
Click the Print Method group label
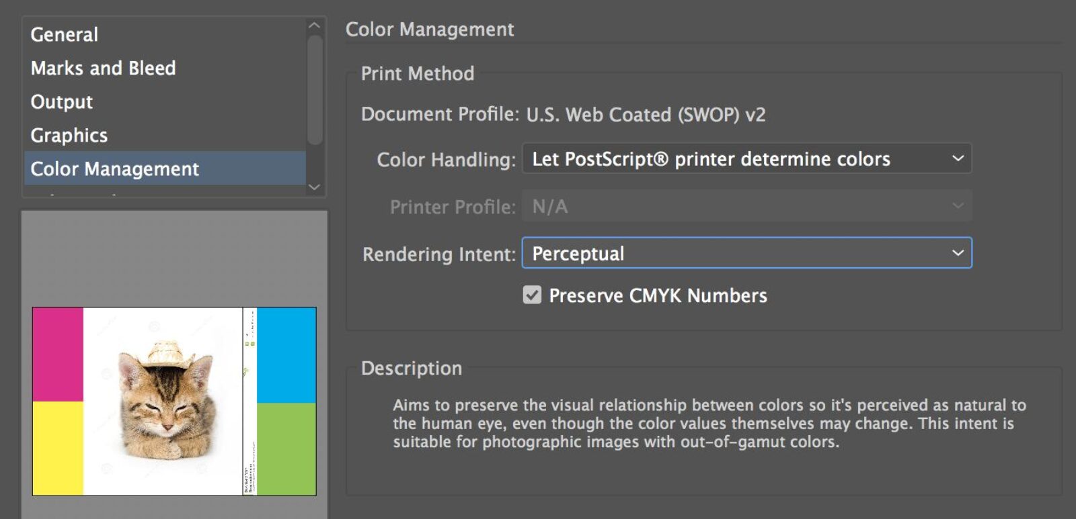[x=418, y=73]
